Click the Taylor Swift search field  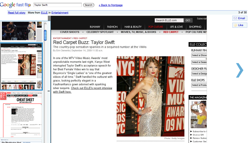click(58, 5)
